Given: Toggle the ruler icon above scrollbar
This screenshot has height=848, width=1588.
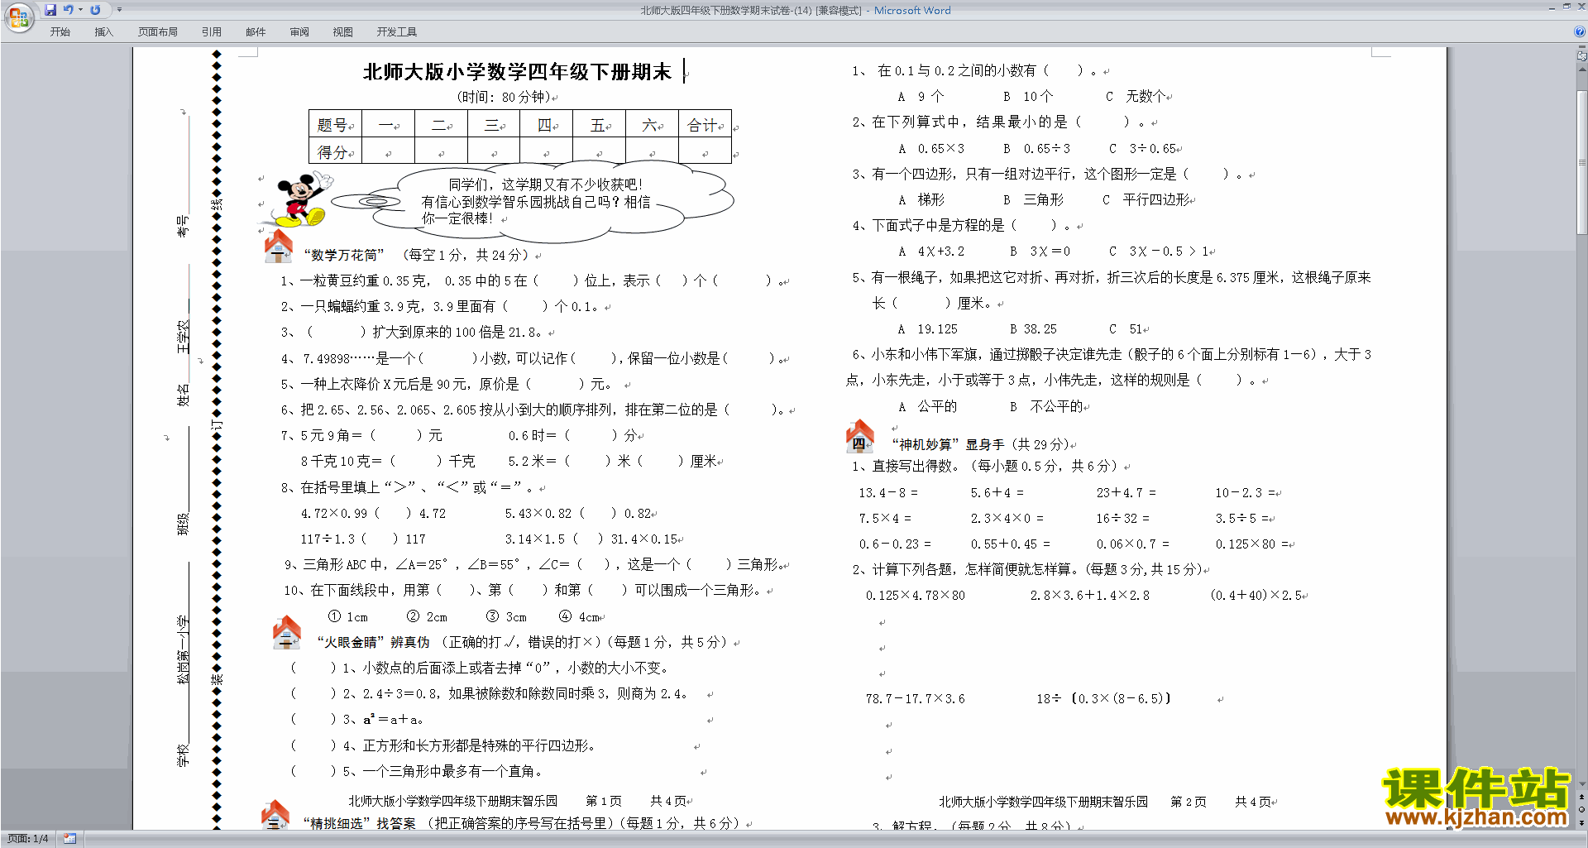Looking at the screenshot, I should point(1582,55).
